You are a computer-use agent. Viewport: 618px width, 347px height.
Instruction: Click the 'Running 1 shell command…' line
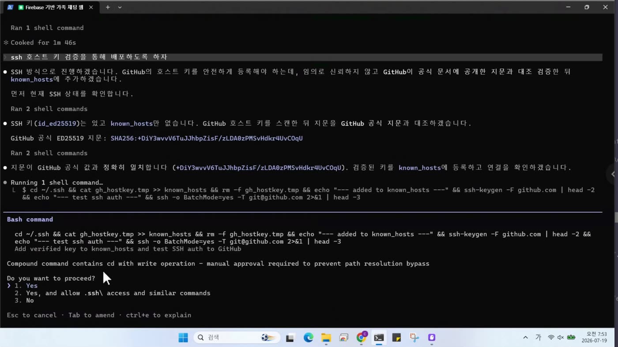point(57,183)
